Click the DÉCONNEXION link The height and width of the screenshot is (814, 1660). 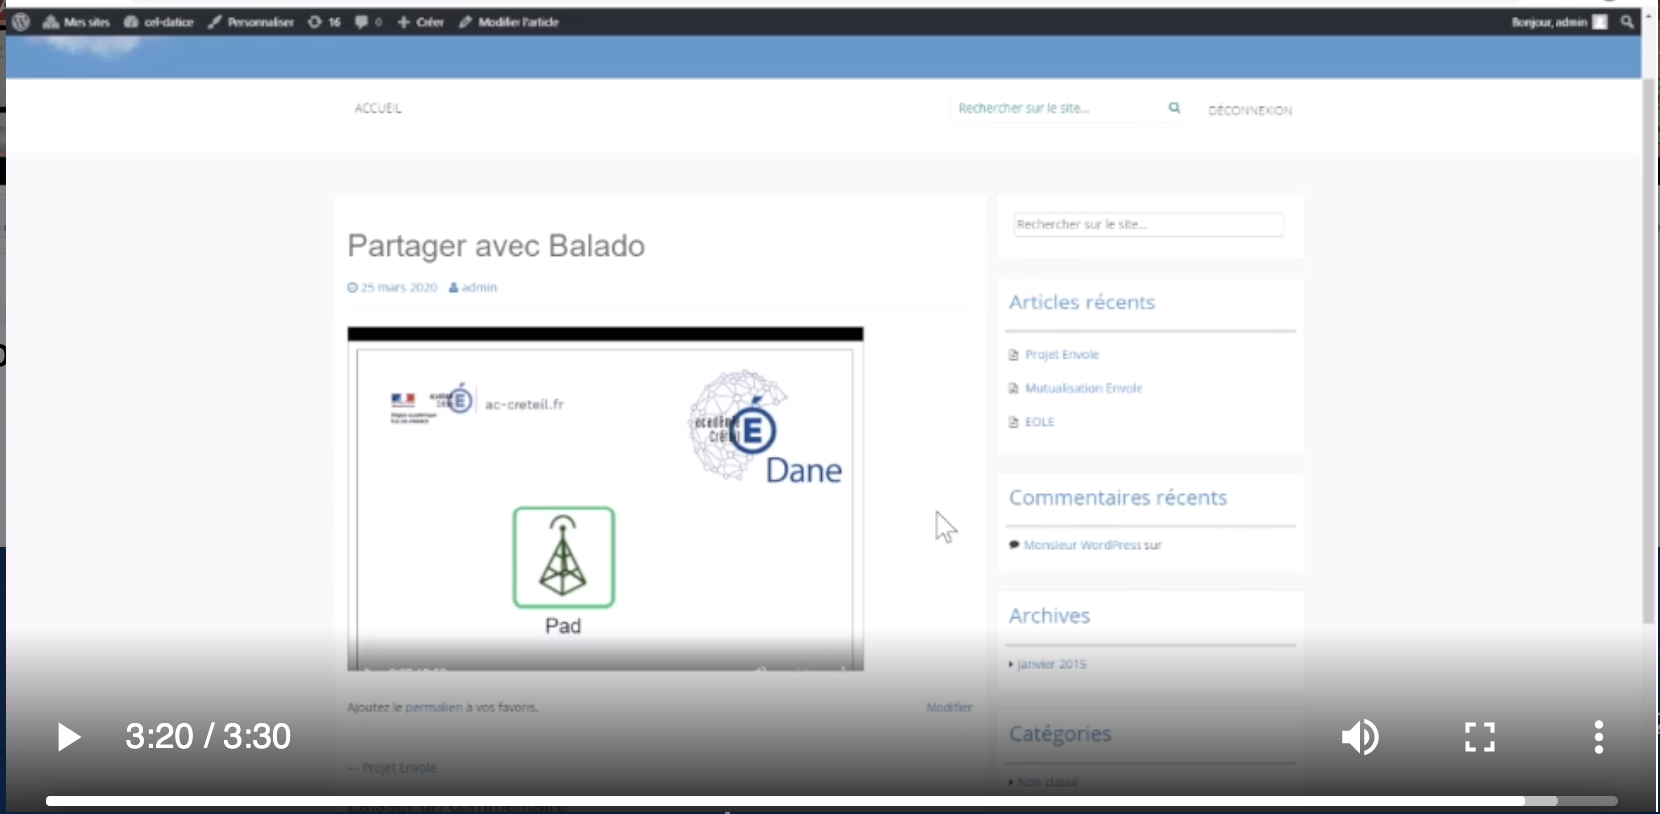pyautogui.click(x=1250, y=110)
